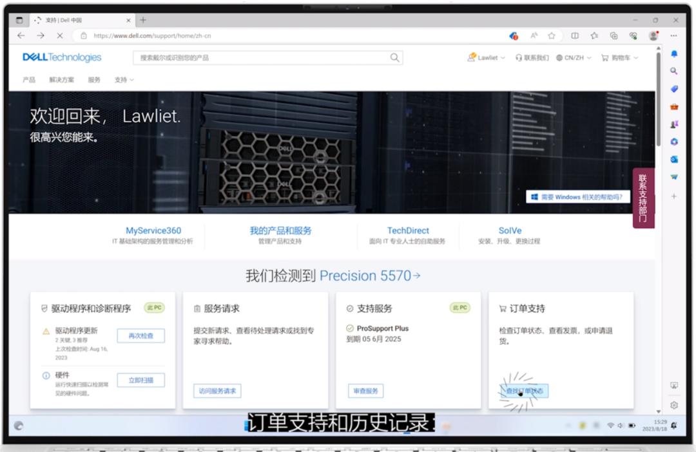Click the notification bell in the sidebar
696x452 pixels.
tap(673, 55)
